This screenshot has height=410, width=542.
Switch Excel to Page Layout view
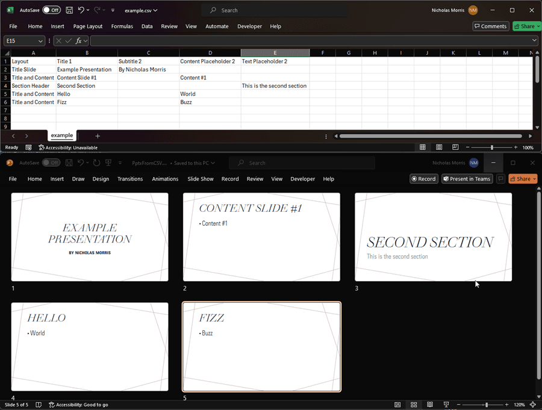439,148
